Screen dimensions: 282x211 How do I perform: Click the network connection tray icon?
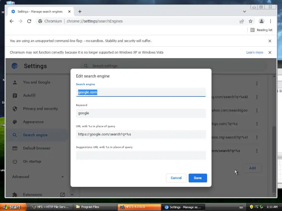point(256,207)
